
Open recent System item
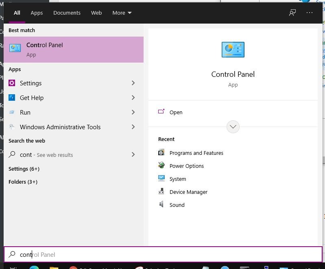click(x=178, y=179)
